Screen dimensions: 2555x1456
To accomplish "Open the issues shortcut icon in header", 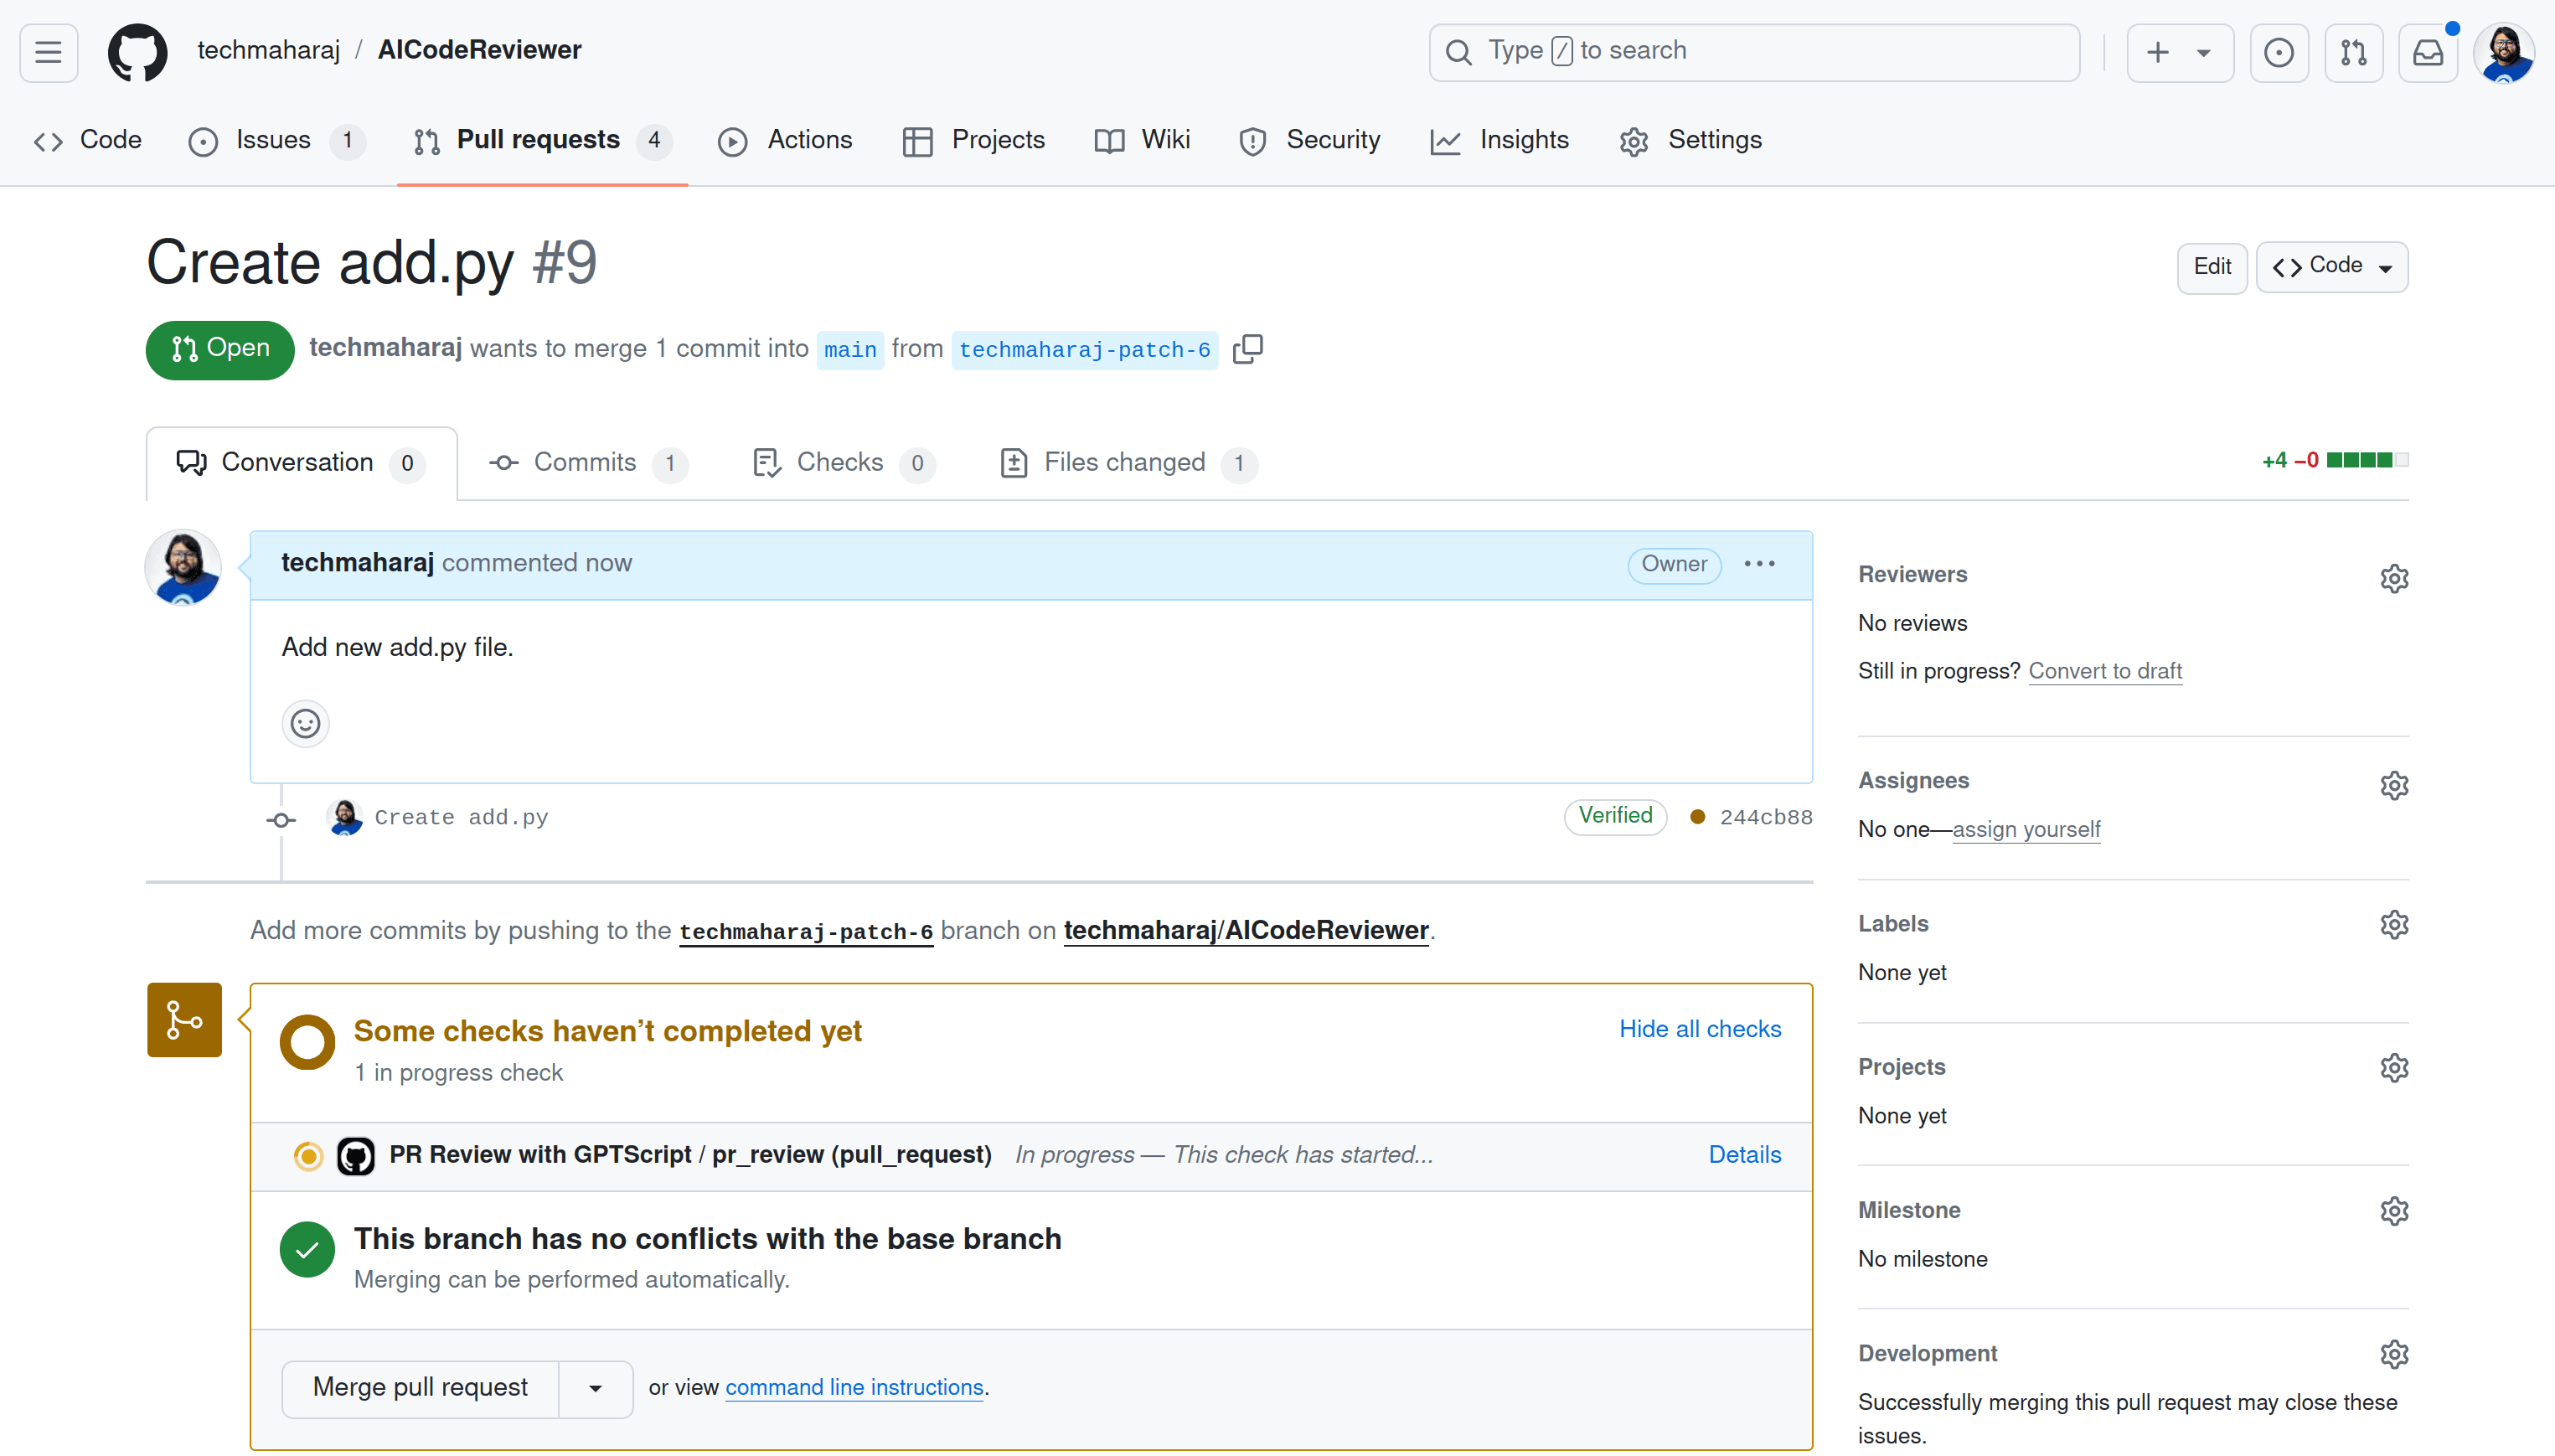I will click(x=2278, y=52).
